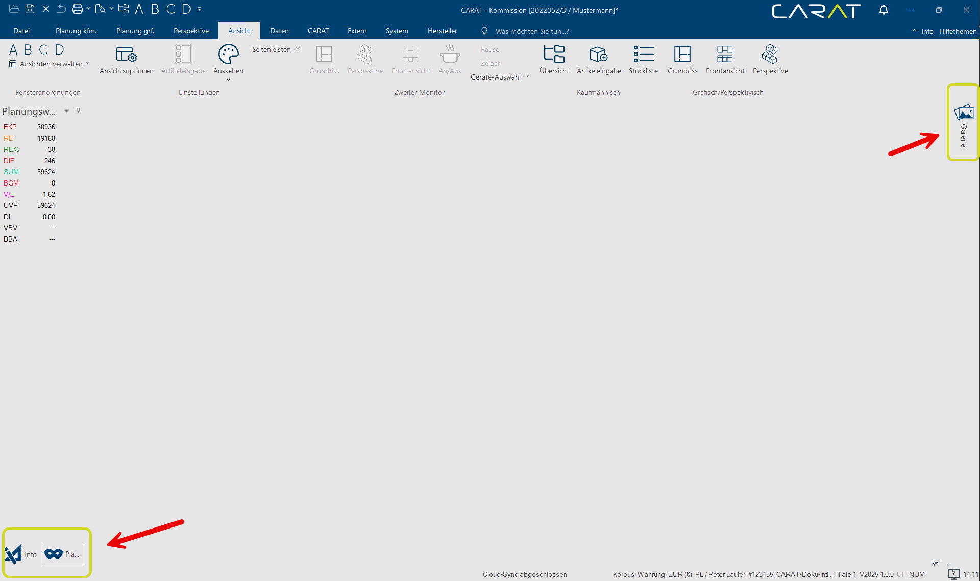Collapse the ribbon with the caret
Image resolution: width=980 pixels, height=581 pixels.
click(x=914, y=31)
